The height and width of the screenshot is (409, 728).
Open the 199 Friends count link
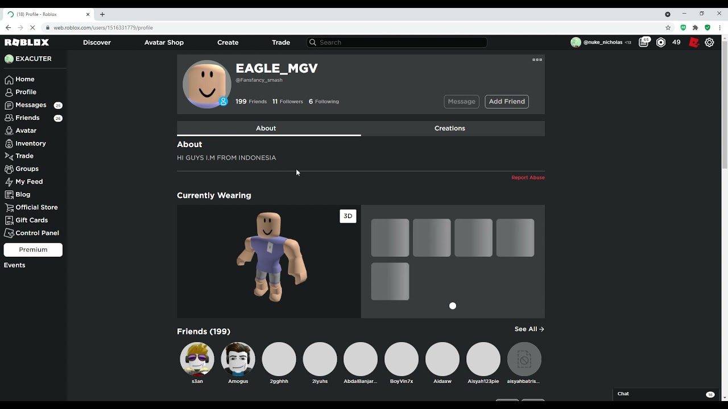tap(251, 102)
